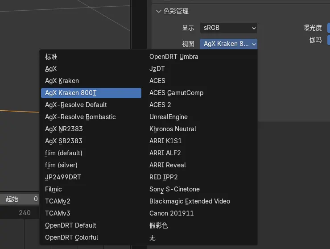This screenshot has width=330, height=249.
Task: Select 假彩色 false color view
Action: tap(201, 225)
